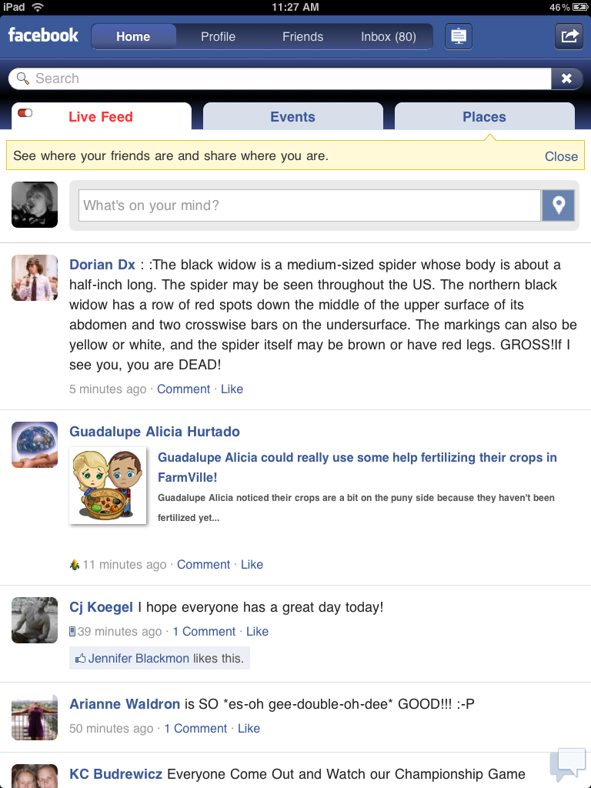Switch to the Events tab
This screenshot has height=788, width=591.
pyautogui.click(x=293, y=117)
